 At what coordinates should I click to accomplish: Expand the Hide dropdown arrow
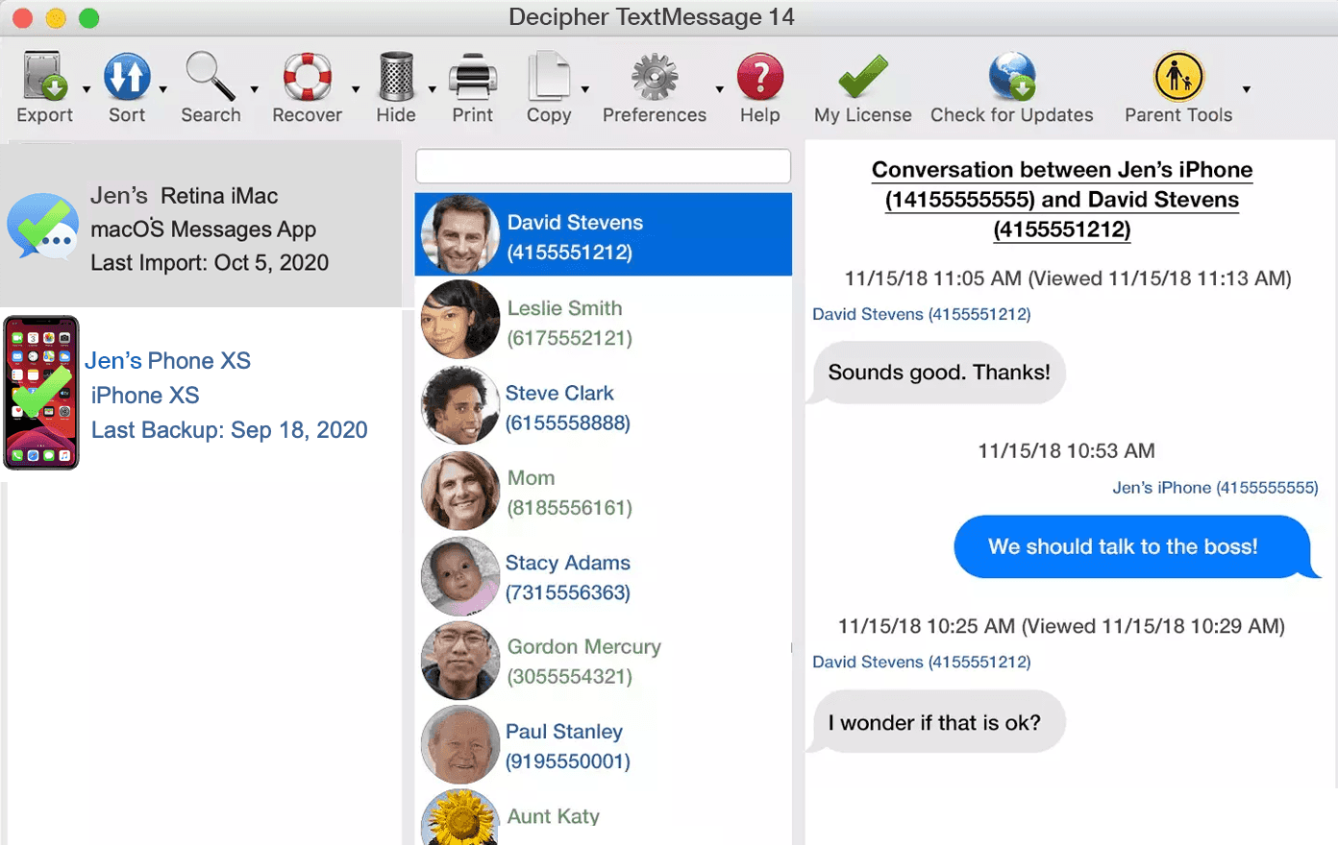pos(432,89)
